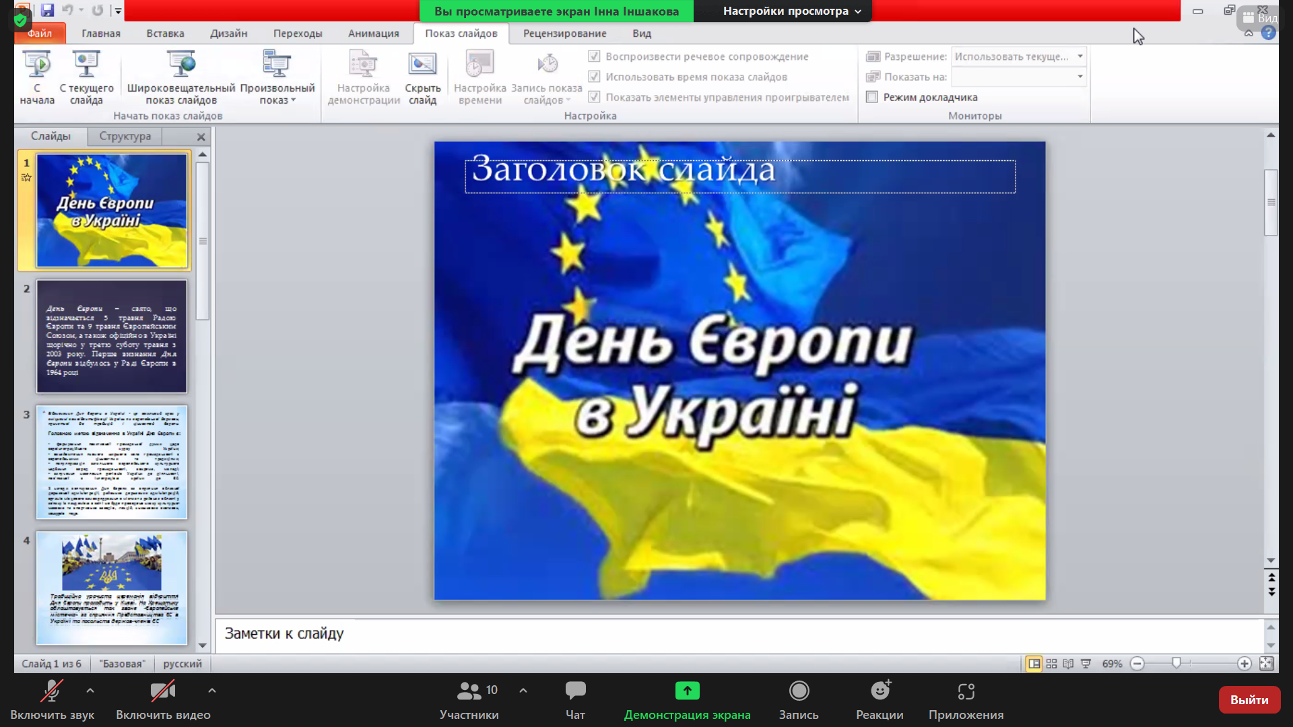The image size is (1293, 727).
Task: Click the Zoom encryption shield icon
Action: click(x=20, y=20)
